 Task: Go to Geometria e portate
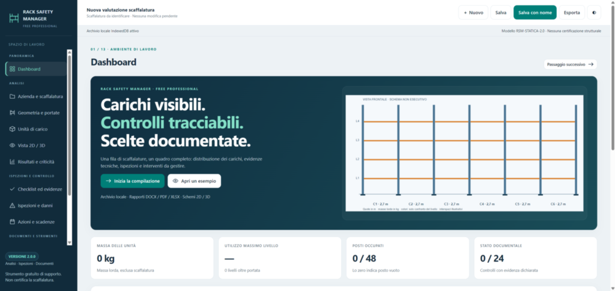pos(35,112)
